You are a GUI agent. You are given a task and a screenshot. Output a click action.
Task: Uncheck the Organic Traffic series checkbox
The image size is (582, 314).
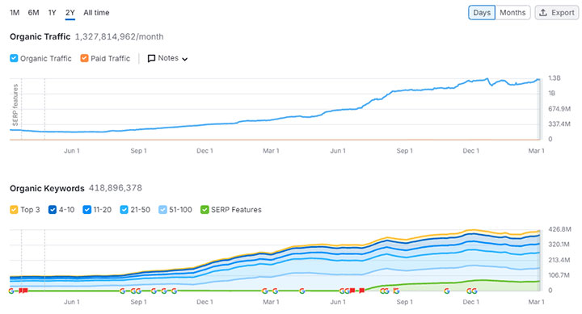click(x=14, y=58)
